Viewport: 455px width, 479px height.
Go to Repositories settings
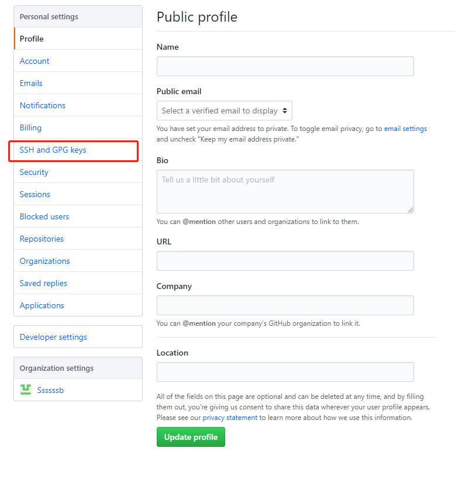click(x=42, y=239)
